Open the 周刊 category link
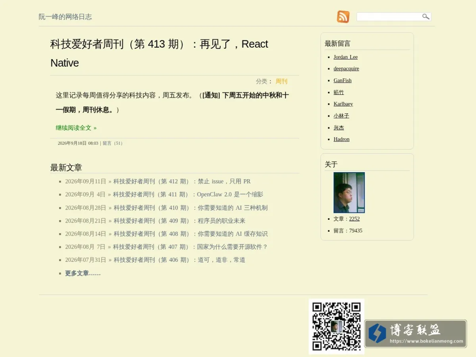476x357 pixels. coord(281,81)
